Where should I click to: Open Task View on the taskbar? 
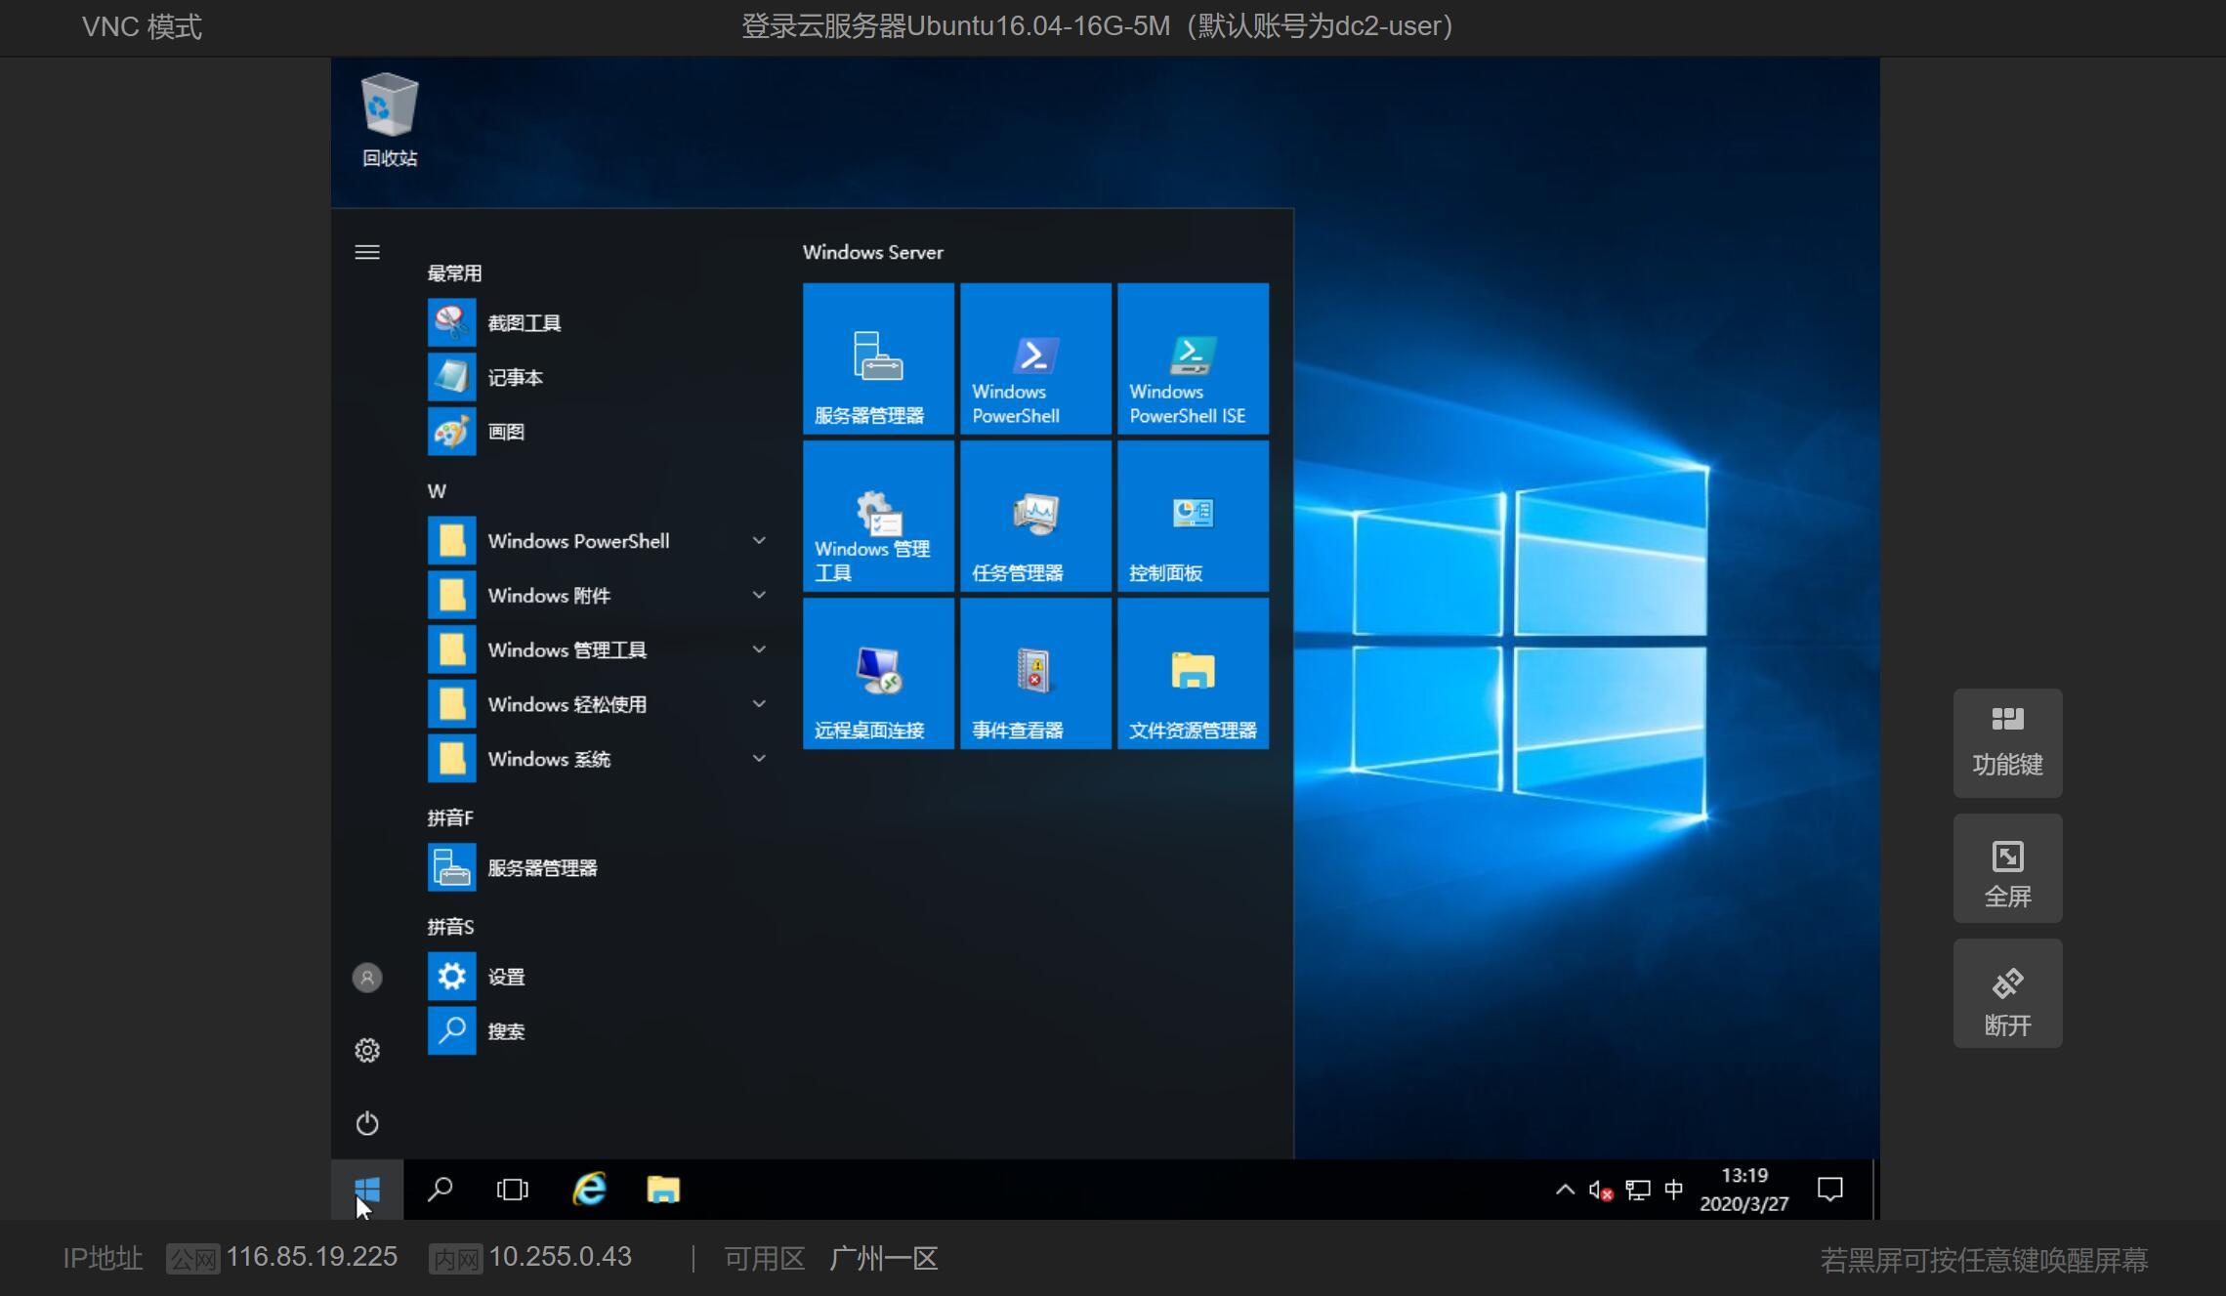coord(512,1190)
